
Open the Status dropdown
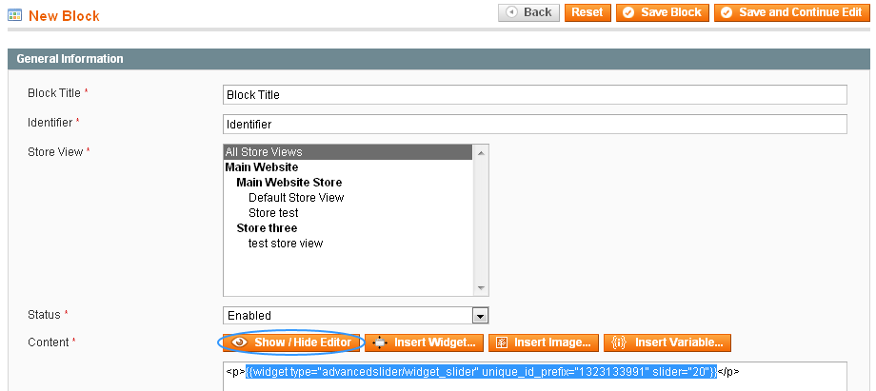coord(356,315)
